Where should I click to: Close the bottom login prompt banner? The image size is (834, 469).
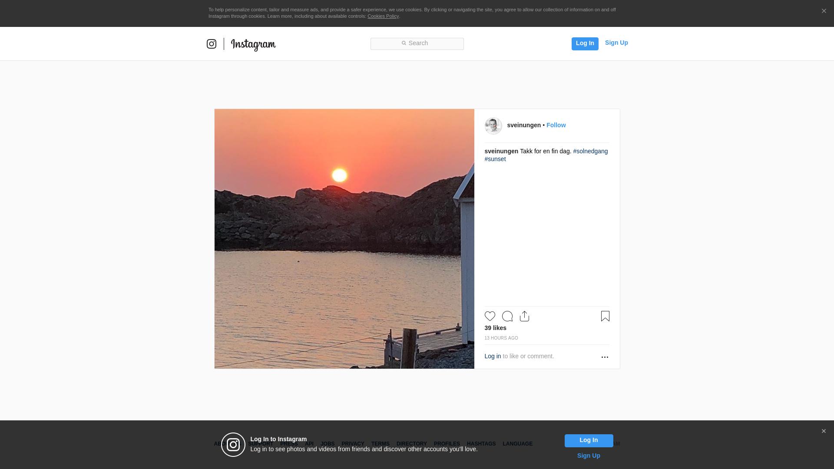coord(823,431)
